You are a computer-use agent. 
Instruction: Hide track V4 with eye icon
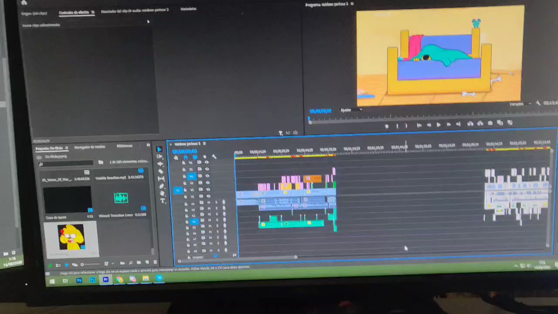pyautogui.click(x=207, y=176)
